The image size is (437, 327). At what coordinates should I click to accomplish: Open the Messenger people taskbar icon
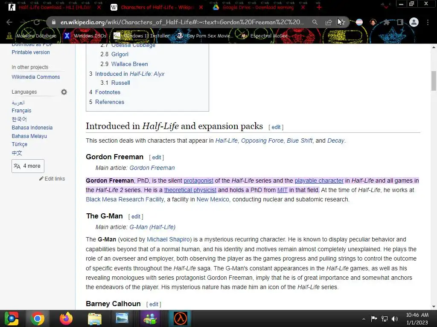click(x=151, y=318)
